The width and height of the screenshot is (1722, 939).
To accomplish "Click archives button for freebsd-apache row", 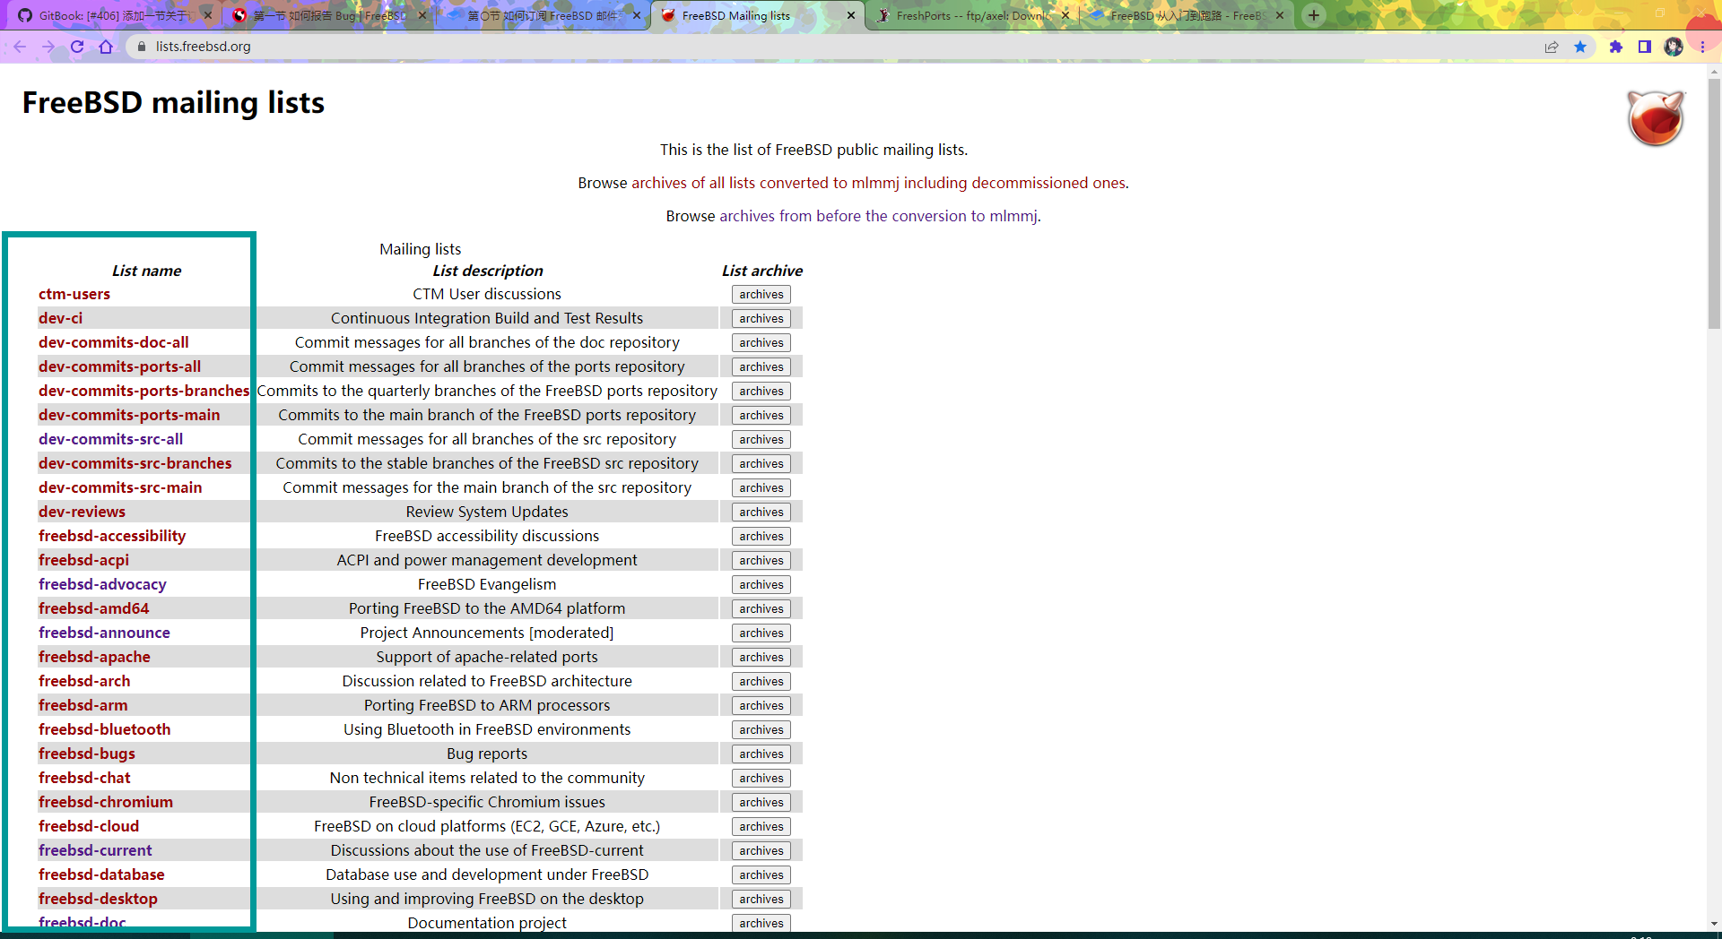I will 761,657.
